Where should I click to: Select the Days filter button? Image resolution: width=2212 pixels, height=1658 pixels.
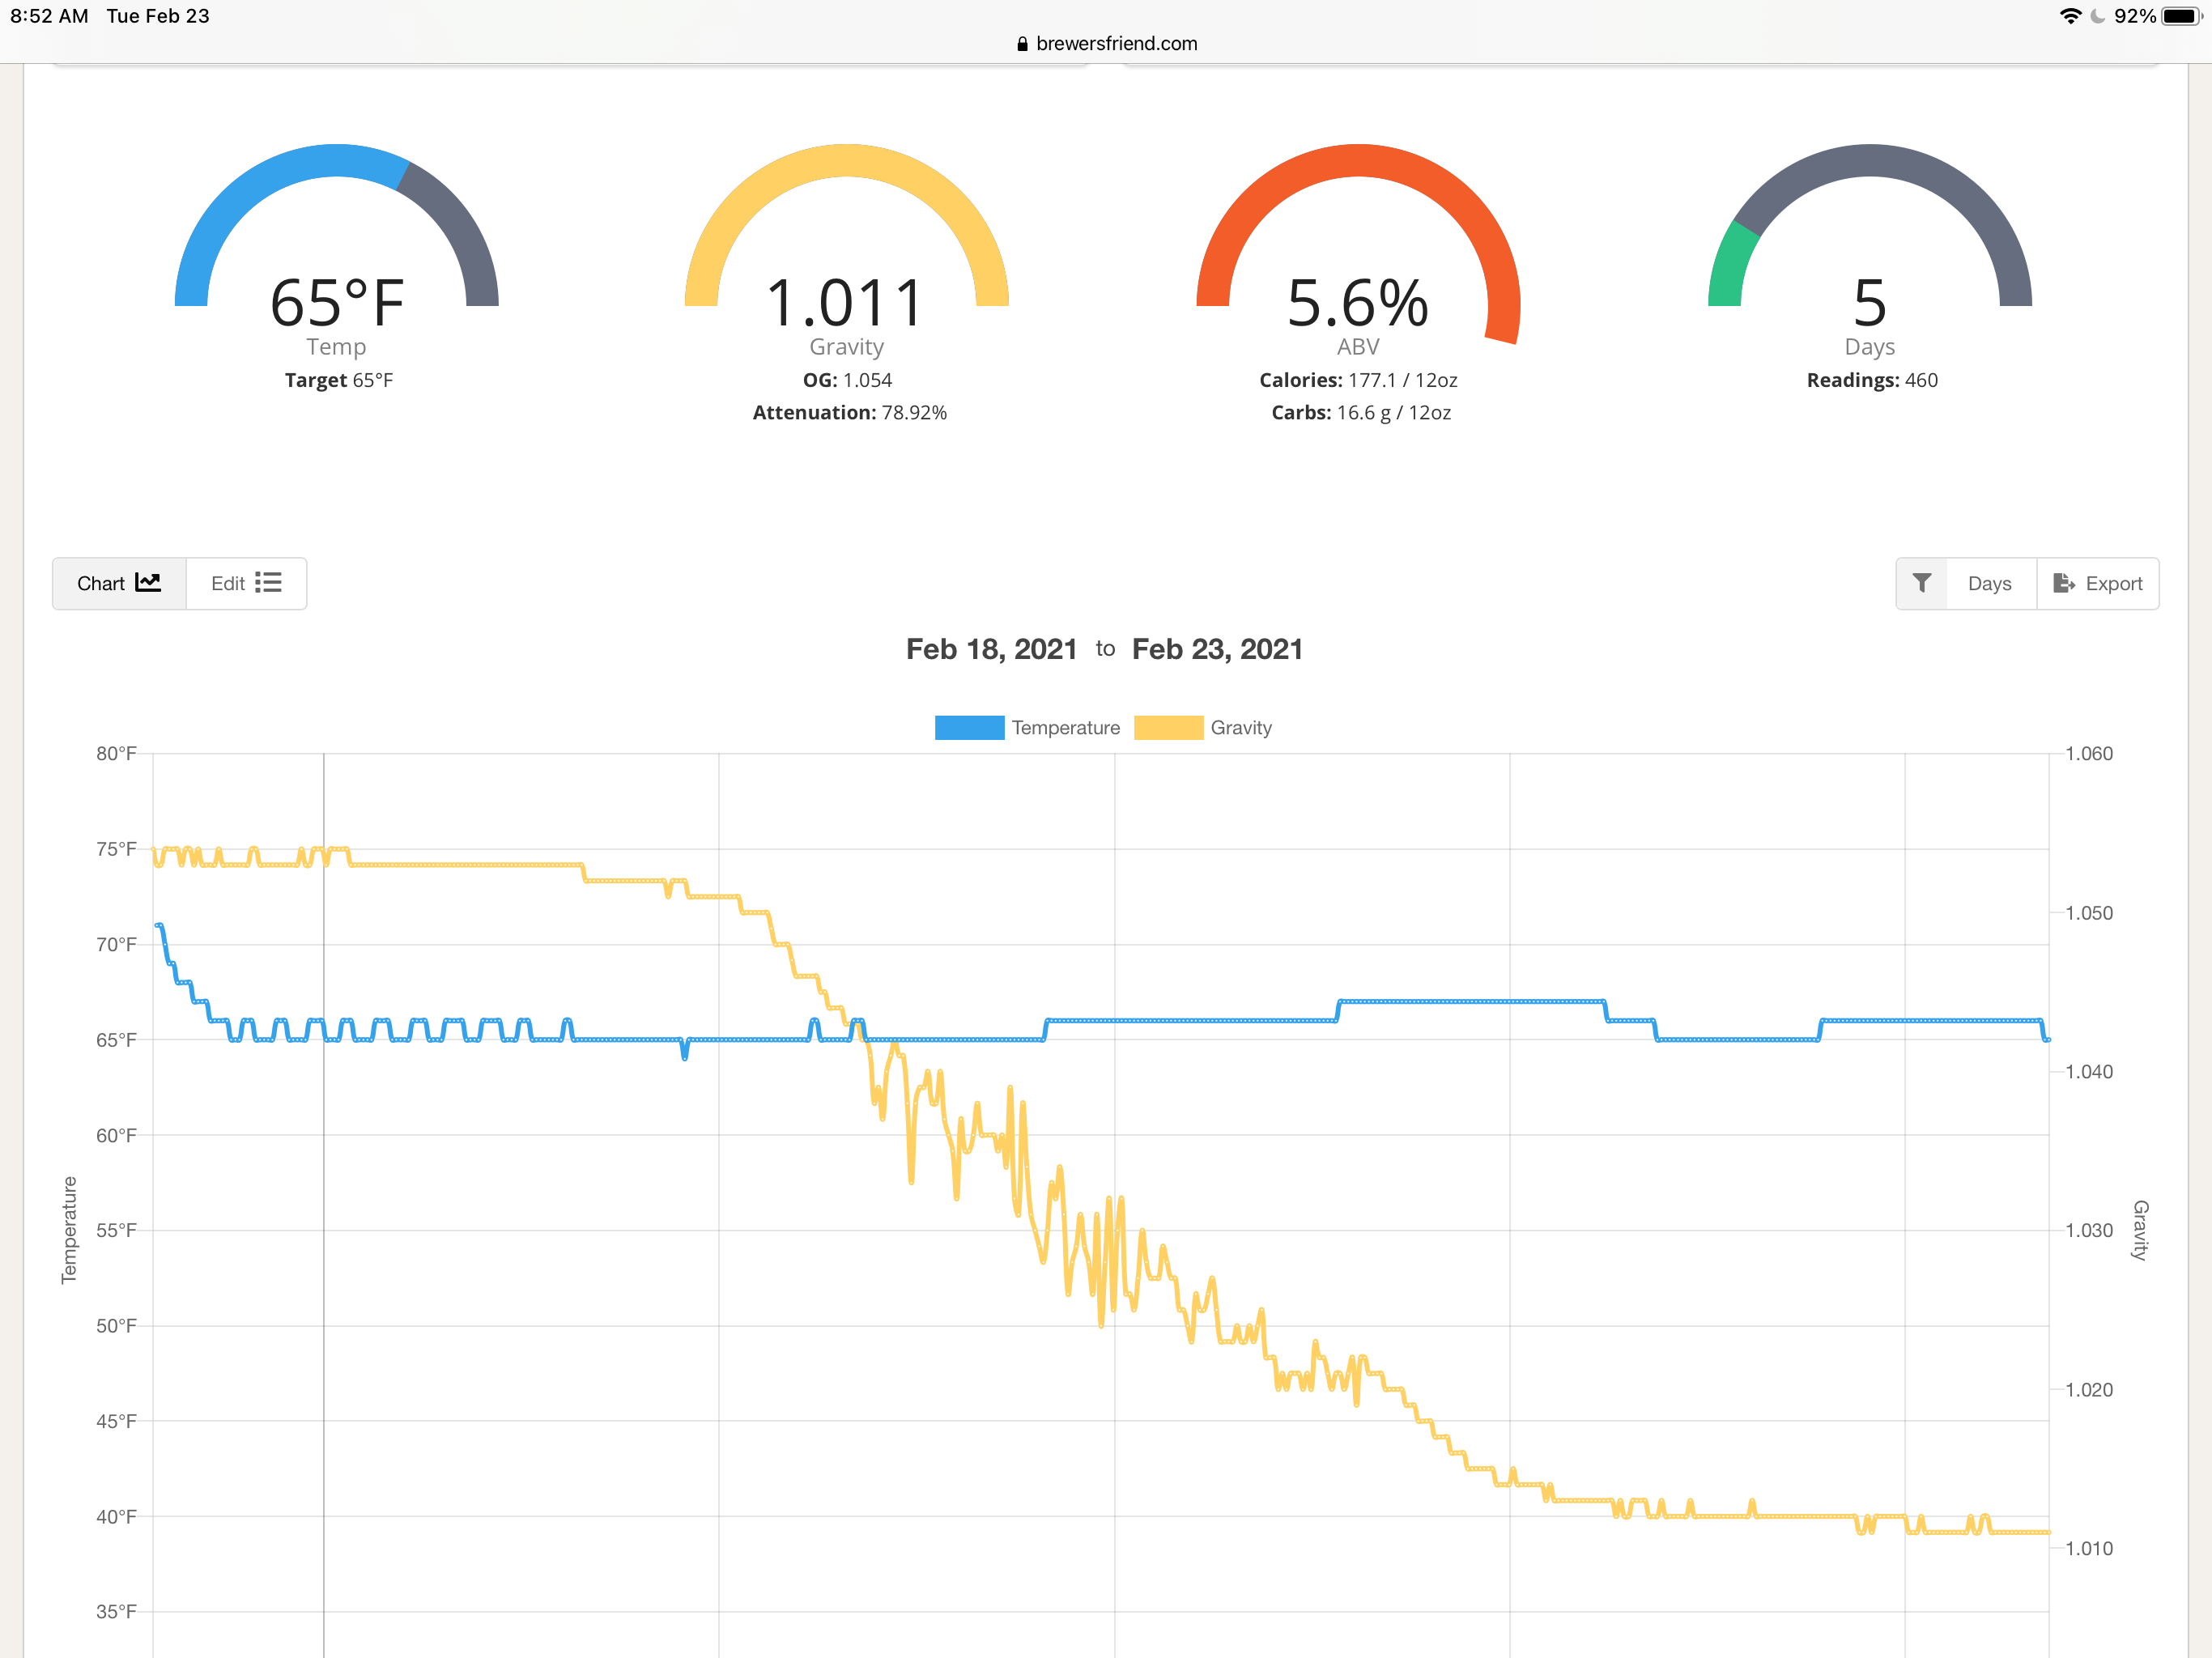coord(1989,583)
